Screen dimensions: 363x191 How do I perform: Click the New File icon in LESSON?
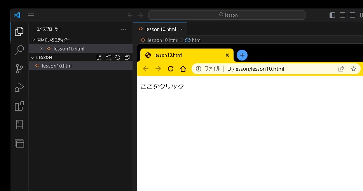pyautogui.click(x=99, y=57)
